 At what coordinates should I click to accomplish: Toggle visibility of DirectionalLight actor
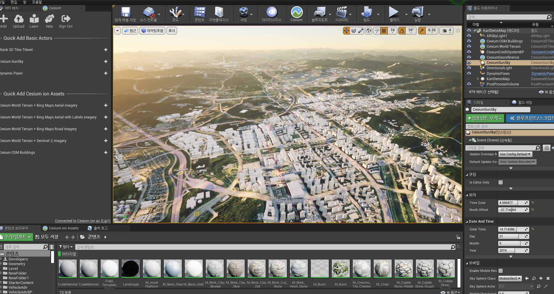tap(469, 68)
